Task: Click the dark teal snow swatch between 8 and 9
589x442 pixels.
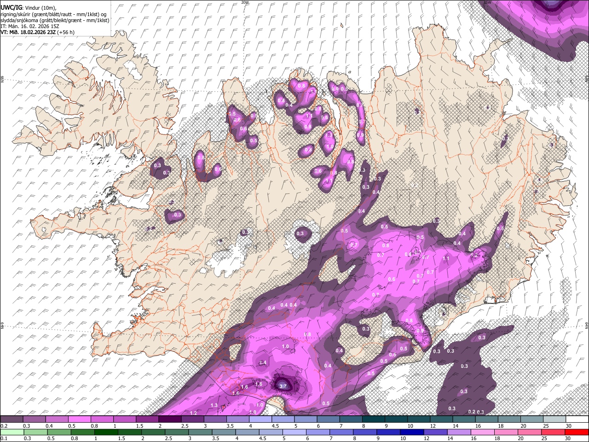Action: point(374,419)
